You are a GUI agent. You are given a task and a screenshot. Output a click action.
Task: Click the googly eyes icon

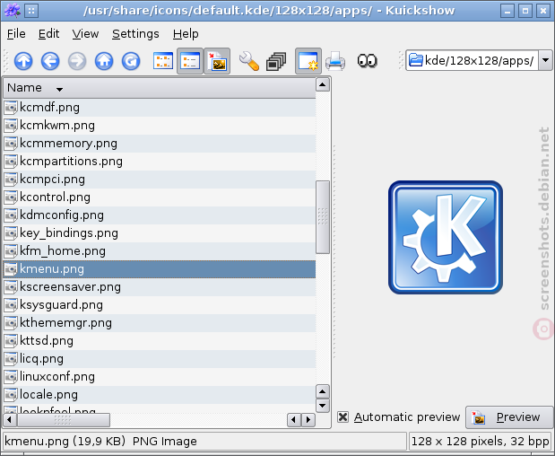[367, 61]
